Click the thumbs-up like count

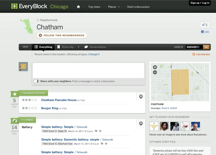coord(205,25)
